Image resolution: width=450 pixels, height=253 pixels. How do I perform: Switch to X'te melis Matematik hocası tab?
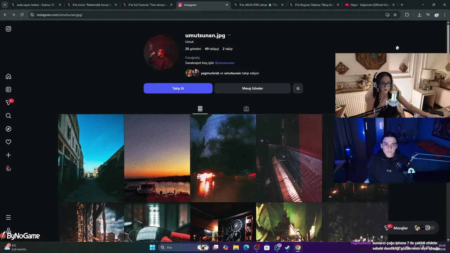pyautogui.click(x=92, y=5)
